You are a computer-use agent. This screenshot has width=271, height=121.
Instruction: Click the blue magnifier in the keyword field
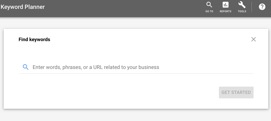click(26, 67)
